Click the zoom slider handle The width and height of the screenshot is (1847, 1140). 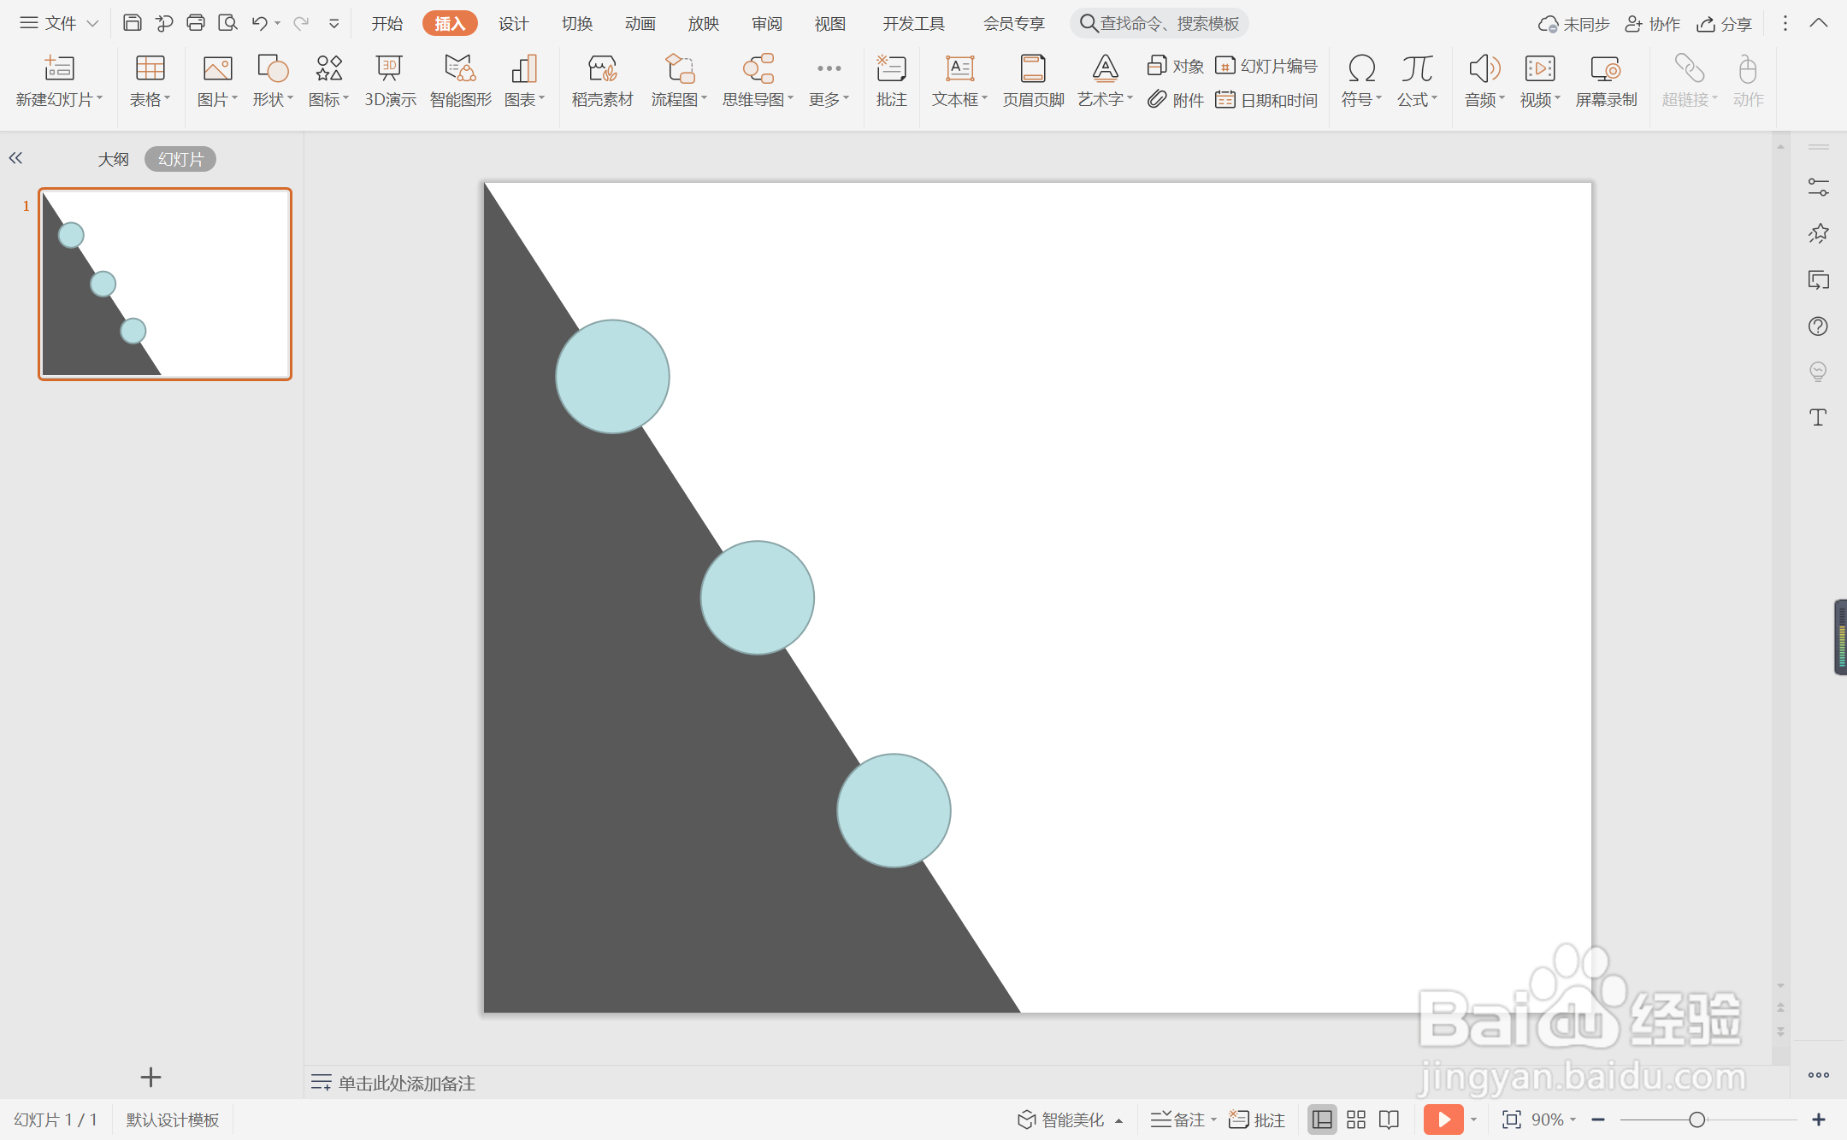point(1697,1119)
